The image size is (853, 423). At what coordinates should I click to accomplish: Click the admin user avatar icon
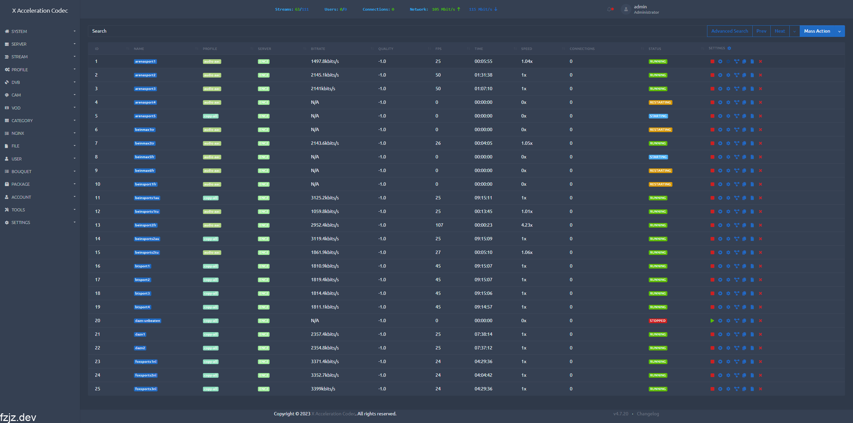click(626, 9)
